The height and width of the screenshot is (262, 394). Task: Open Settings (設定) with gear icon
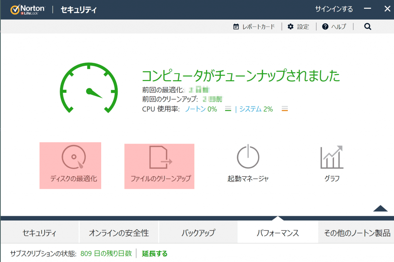(x=298, y=27)
